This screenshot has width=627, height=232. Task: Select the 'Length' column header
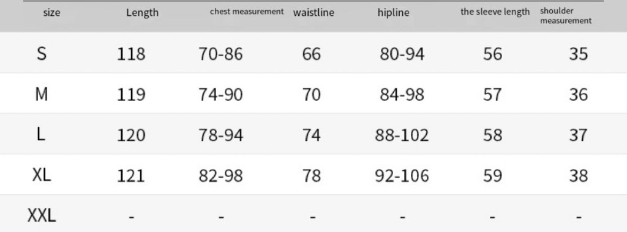pyautogui.click(x=142, y=13)
